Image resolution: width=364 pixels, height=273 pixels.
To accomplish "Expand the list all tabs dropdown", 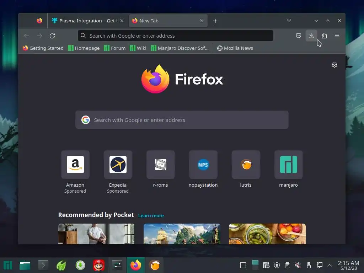I will click(x=289, y=21).
